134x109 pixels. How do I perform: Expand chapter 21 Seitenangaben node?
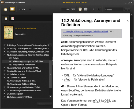tap(5, 93)
